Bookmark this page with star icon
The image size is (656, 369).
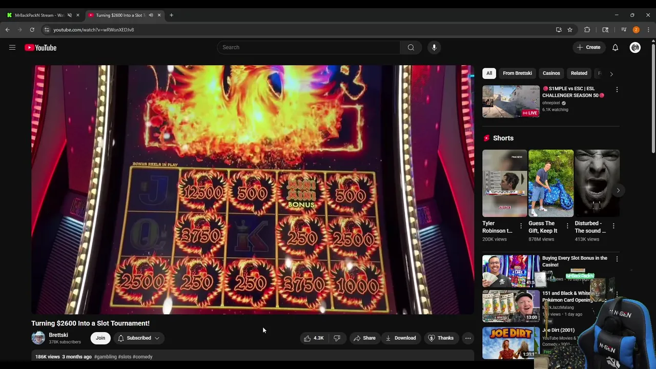(x=570, y=30)
